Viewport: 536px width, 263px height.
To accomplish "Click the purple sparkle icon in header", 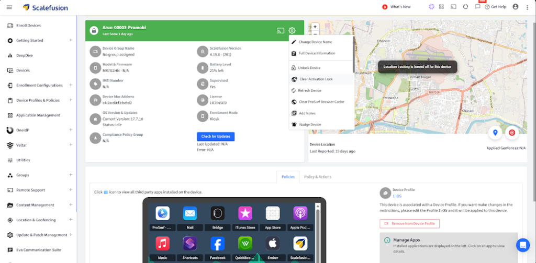I will pos(431,7).
